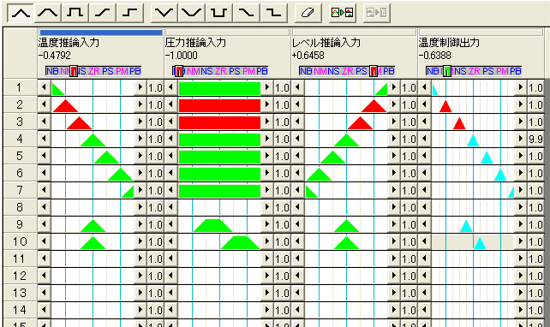Select the trapezoid membership shape tool

[48, 13]
